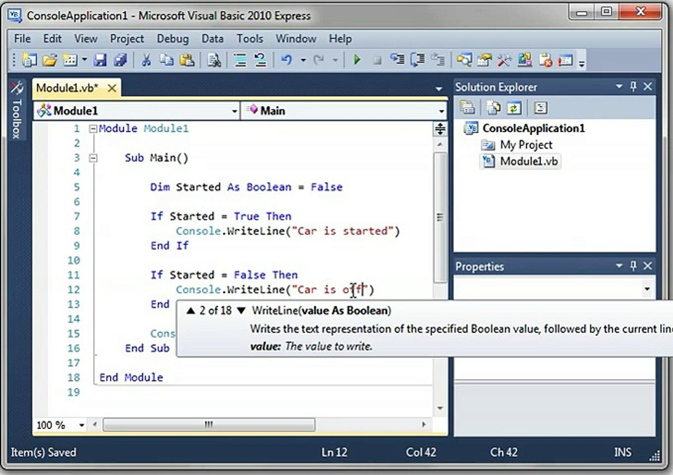673x475 pixels.
Task: Click the Open File folder icon
Action: (x=49, y=60)
